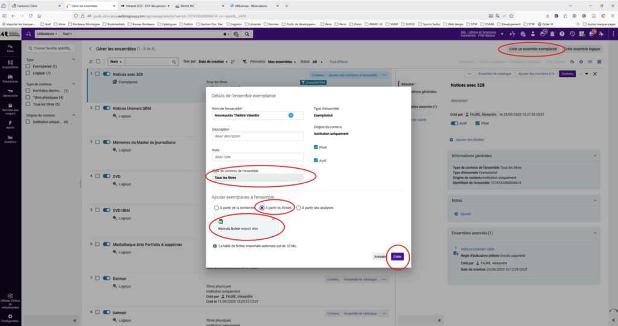Select the 'À partir de la recherche' radio option
This screenshot has width=618, height=326.
tap(217, 208)
